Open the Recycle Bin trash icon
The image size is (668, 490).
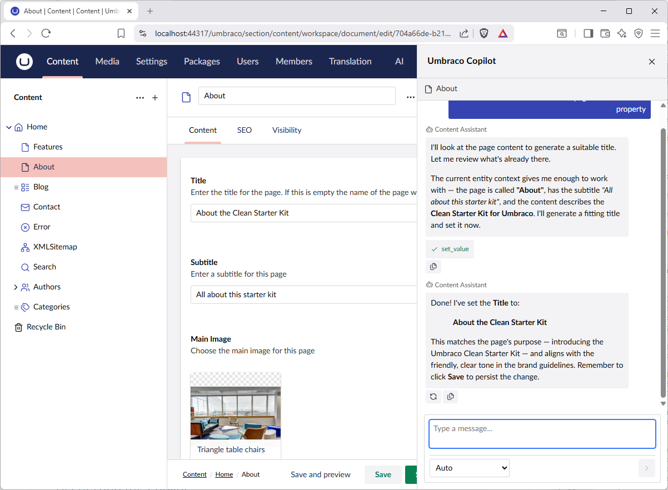click(x=19, y=327)
